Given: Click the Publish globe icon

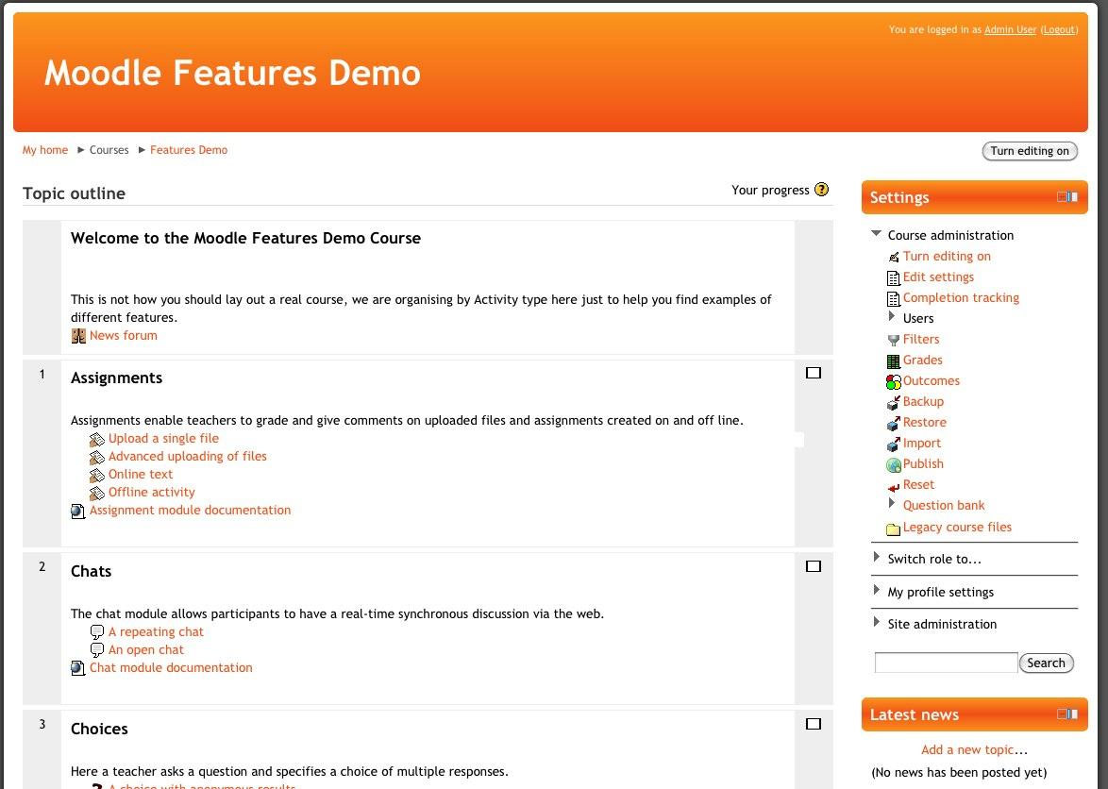Looking at the screenshot, I should coord(893,464).
